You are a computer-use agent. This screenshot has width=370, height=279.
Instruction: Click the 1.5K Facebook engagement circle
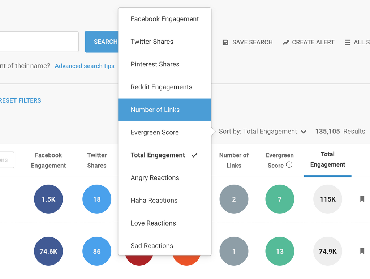point(48,199)
